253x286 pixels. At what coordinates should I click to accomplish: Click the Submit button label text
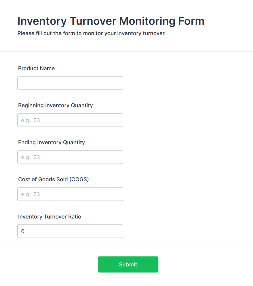click(128, 264)
